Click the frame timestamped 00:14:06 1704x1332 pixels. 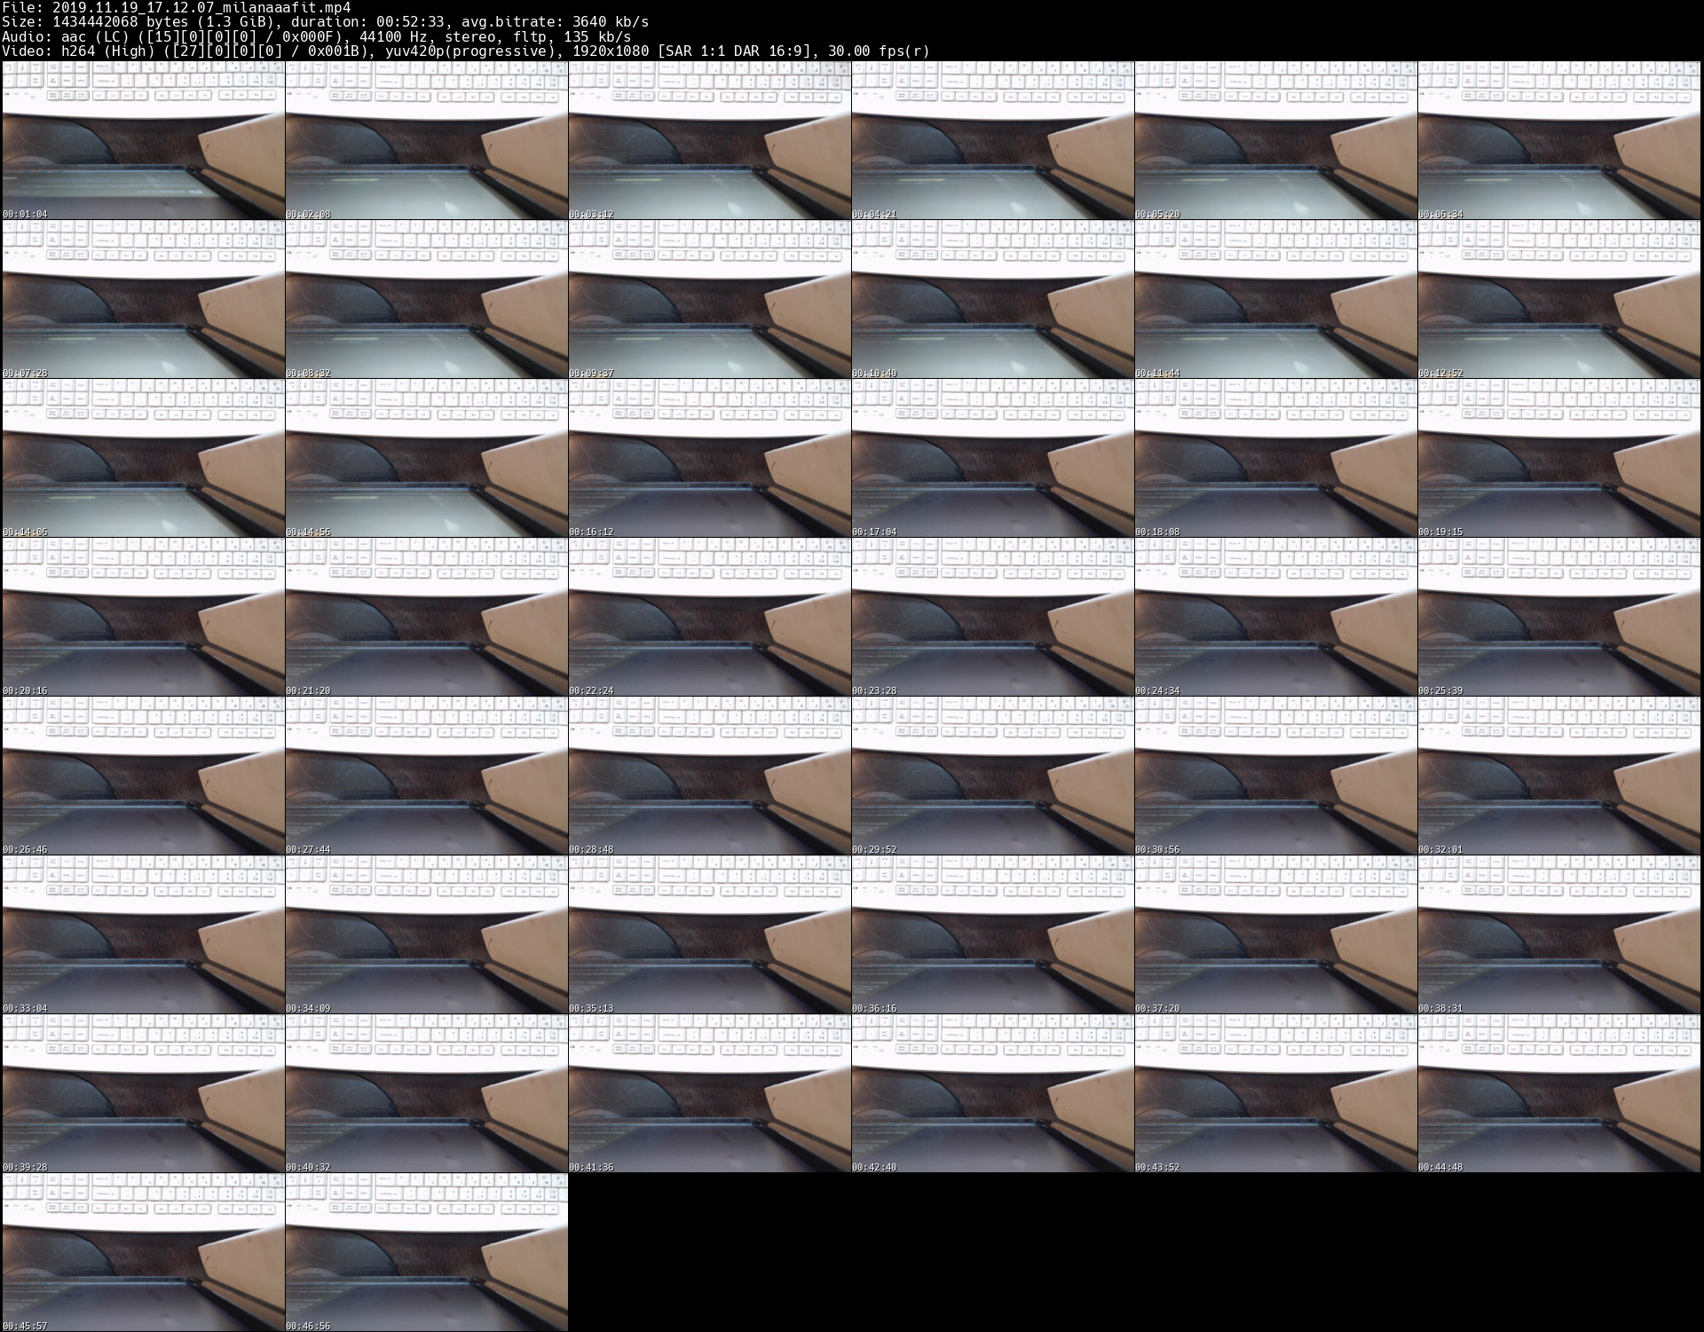click(x=143, y=458)
